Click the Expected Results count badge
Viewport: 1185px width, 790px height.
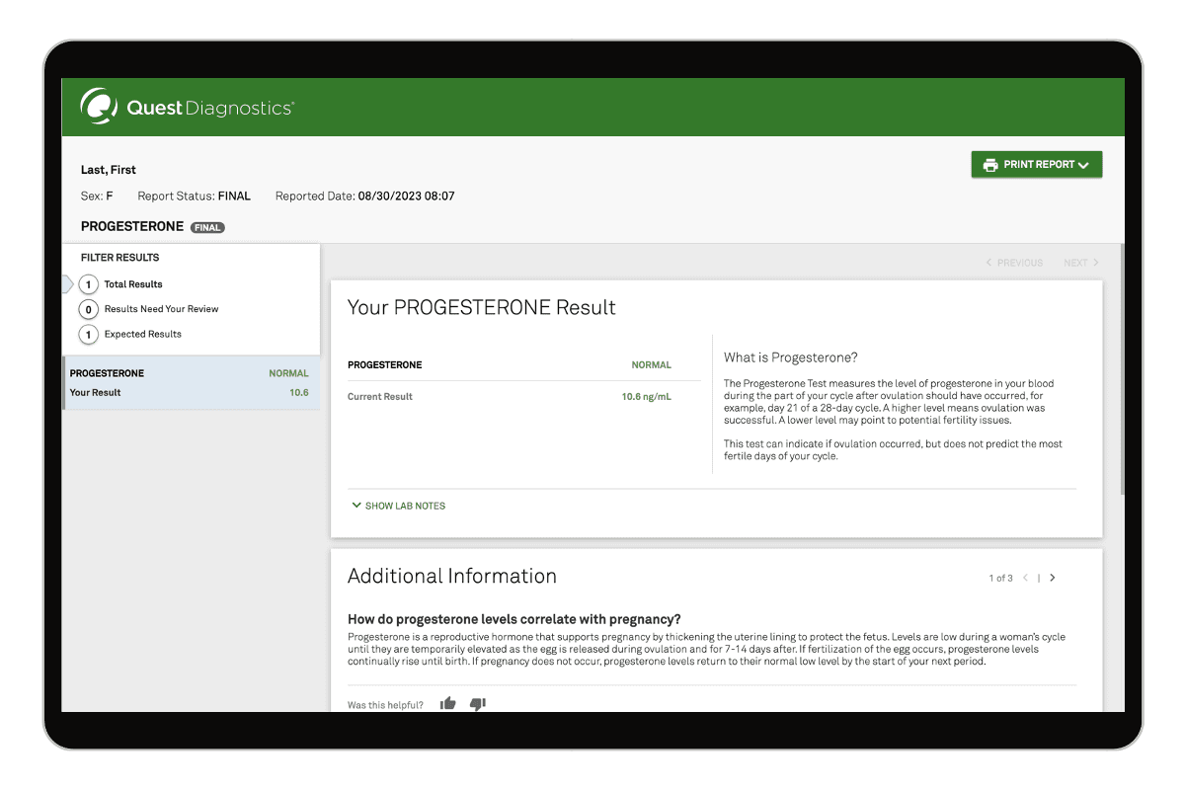[x=87, y=334]
